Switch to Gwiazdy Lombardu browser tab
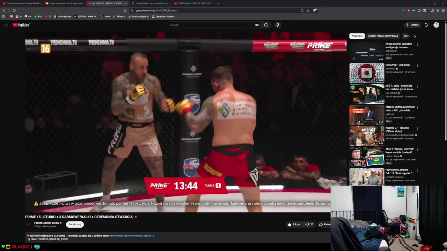The width and height of the screenshot is (447, 251). [x=21, y=3]
